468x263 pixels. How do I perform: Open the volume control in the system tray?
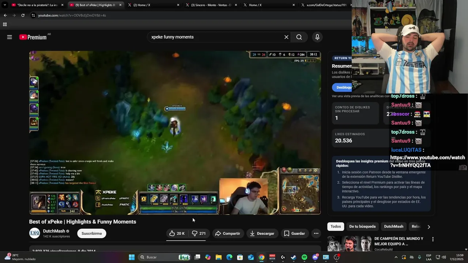pyautogui.click(x=444, y=257)
